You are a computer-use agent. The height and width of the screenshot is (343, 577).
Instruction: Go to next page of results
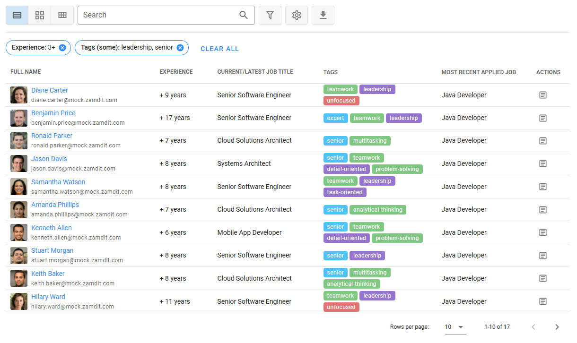[x=557, y=327]
